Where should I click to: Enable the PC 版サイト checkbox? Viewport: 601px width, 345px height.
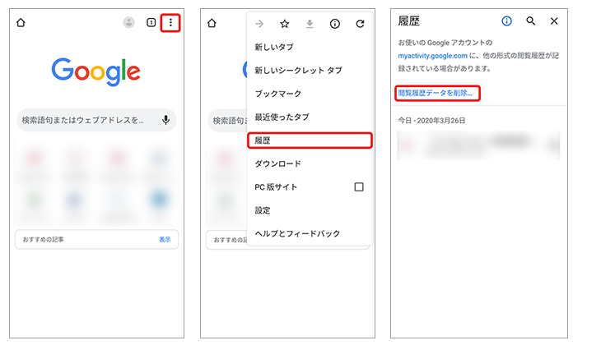tap(359, 187)
